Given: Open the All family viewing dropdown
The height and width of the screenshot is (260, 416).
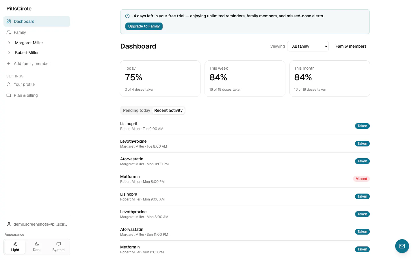Looking at the screenshot, I should tap(308, 46).
